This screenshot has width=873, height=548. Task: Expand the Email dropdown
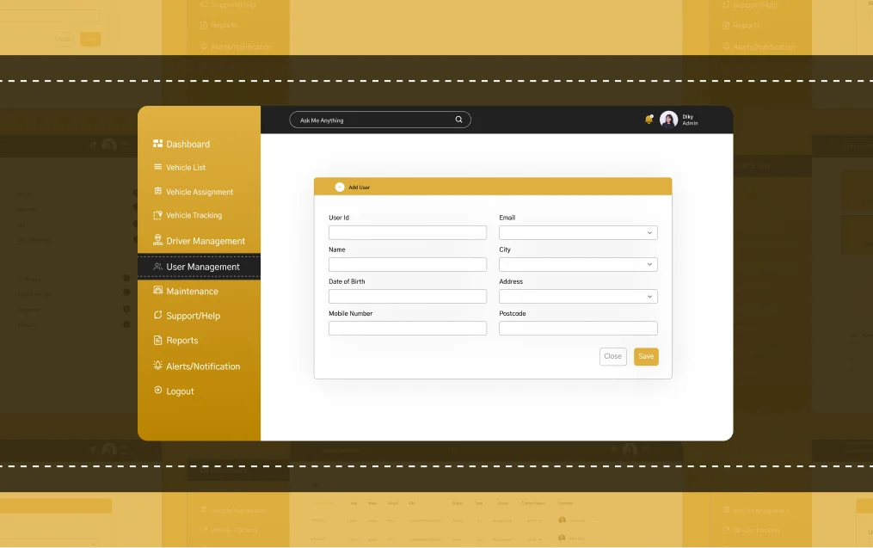pyautogui.click(x=649, y=233)
